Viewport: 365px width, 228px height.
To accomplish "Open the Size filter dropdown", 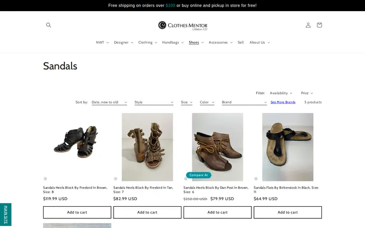I will click(x=187, y=102).
